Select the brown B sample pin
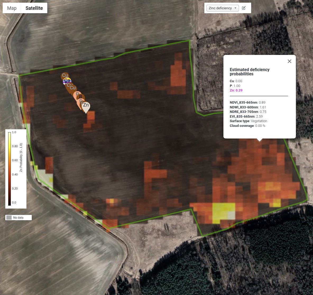This screenshot has width=313, height=295. [x=81, y=97]
